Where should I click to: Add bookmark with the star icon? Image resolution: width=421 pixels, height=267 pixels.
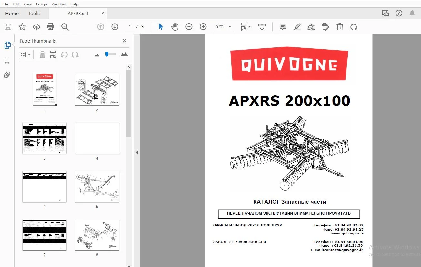pyautogui.click(x=22, y=27)
